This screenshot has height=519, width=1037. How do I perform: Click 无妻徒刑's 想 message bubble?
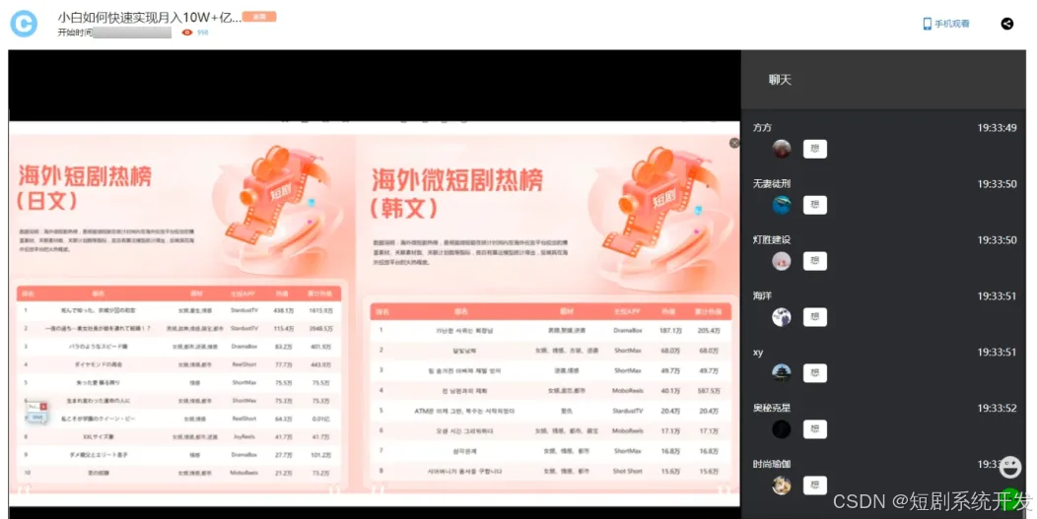(815, 205)
